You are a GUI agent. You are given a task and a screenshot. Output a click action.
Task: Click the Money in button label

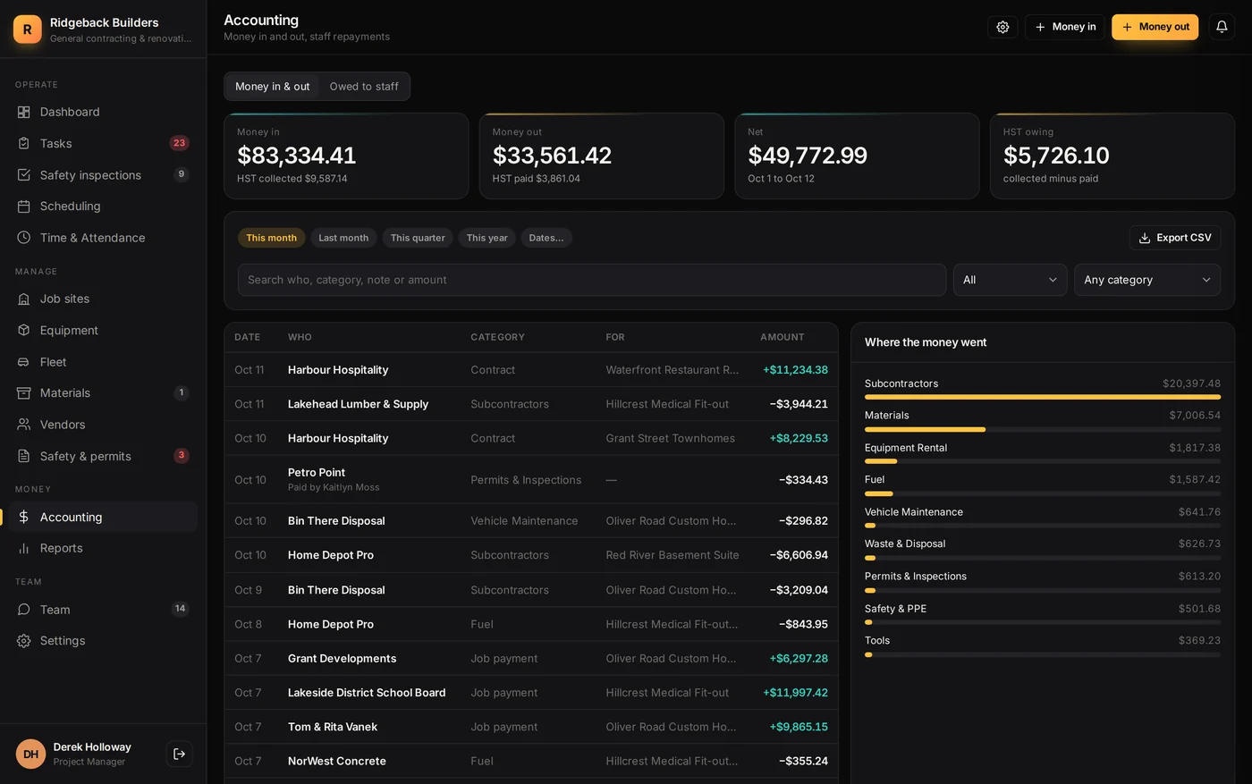point(1074,27)
